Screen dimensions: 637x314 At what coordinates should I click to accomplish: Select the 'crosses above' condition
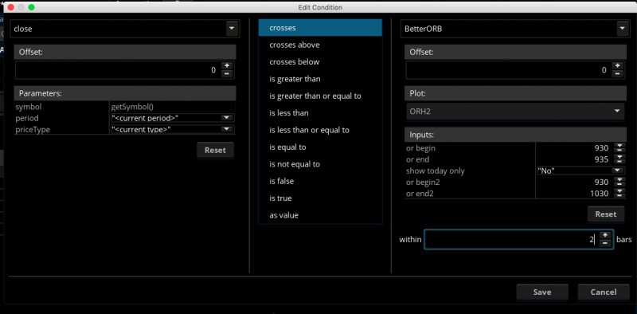(320, 45)
